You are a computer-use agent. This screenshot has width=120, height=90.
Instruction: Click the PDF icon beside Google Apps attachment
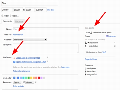tap(14, 58)
